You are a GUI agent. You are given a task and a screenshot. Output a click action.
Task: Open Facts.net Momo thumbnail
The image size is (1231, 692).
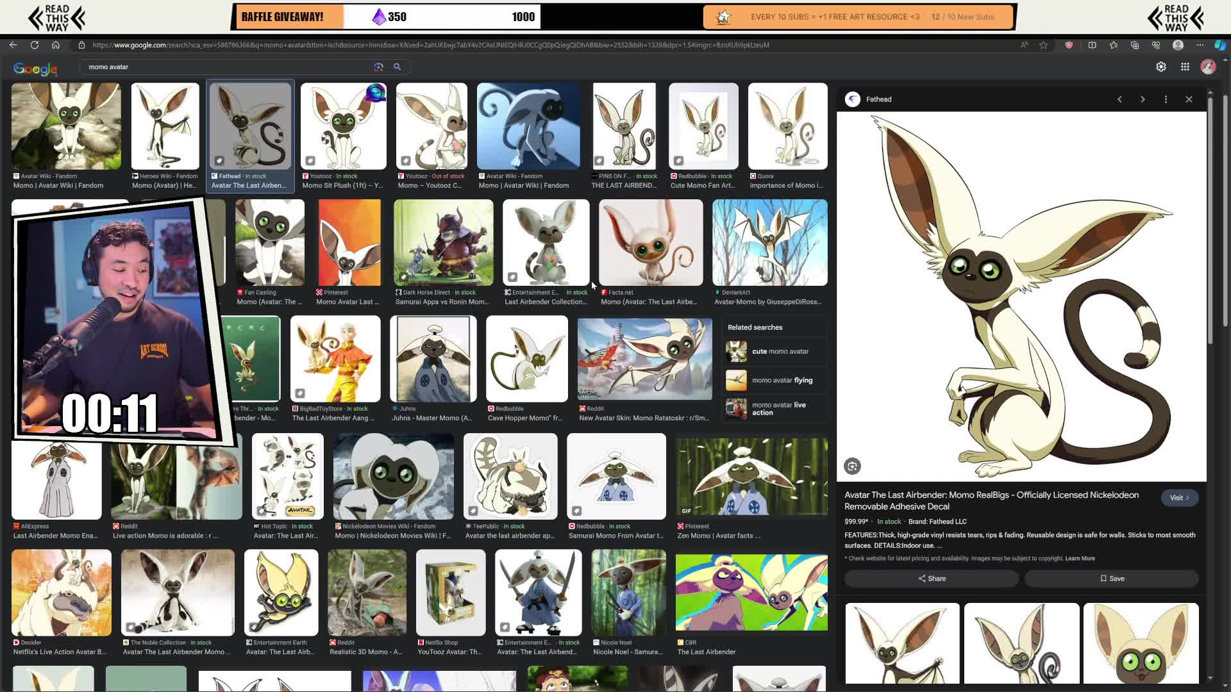coord(651,242)
